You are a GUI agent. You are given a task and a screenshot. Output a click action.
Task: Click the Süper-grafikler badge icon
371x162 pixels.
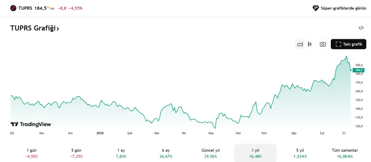(315, 8)
